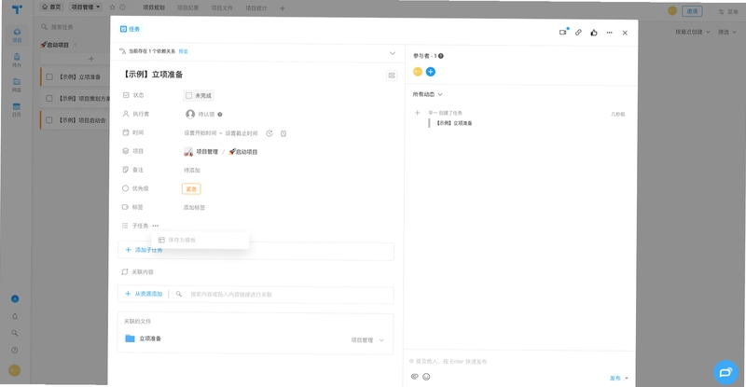This screenshot has height=387, width=746.
Task: Click the 执行者 help icon next to 待认领
Action: point(220,115)
